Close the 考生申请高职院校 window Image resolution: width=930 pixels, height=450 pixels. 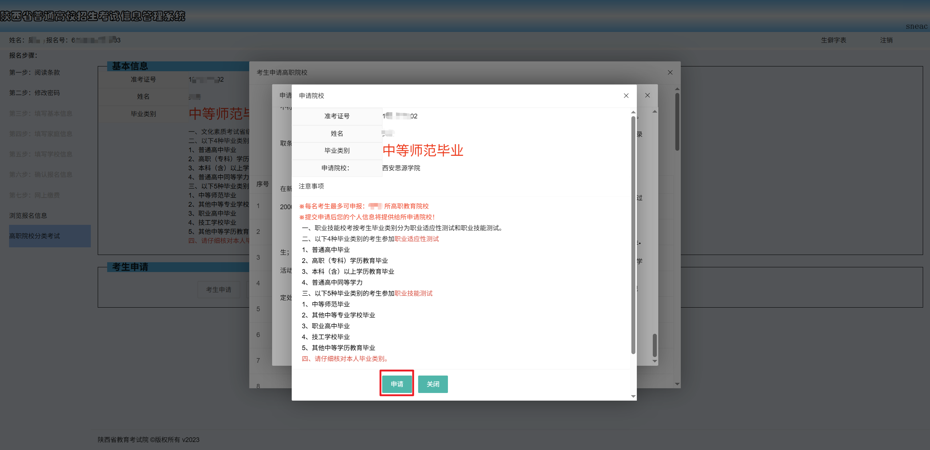(670, 72)
